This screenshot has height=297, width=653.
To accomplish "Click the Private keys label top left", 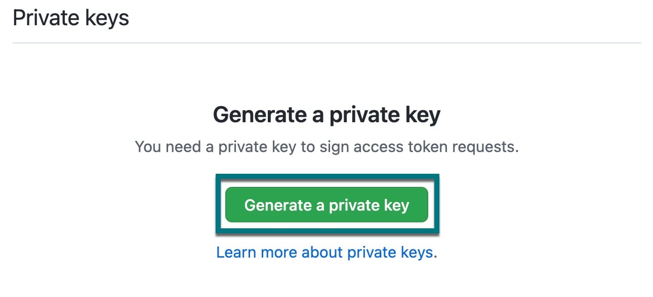I will point(71,17).
